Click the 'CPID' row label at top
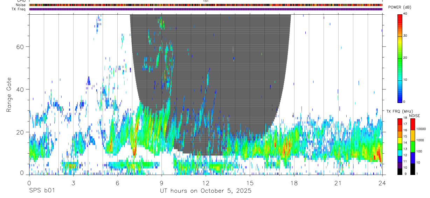 pyautogui.click(x=21, y=1)
